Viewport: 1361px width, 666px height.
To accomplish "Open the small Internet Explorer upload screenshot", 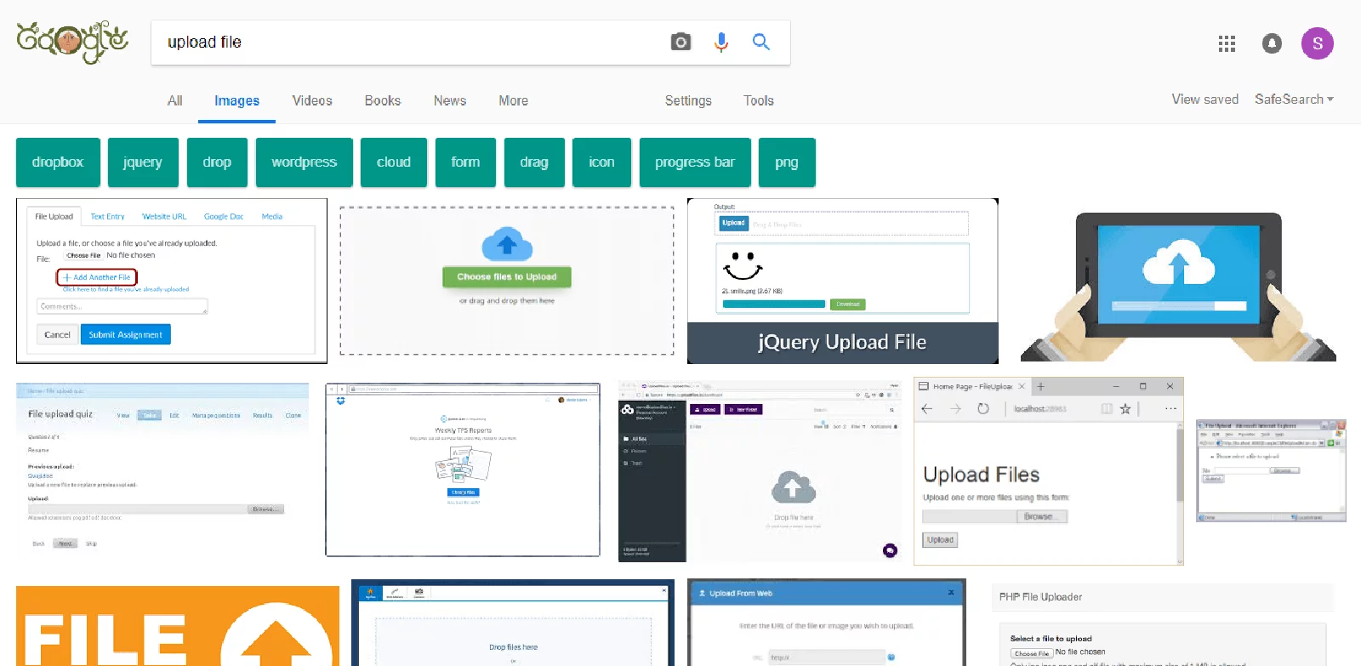I will [x=1271, y=470].
